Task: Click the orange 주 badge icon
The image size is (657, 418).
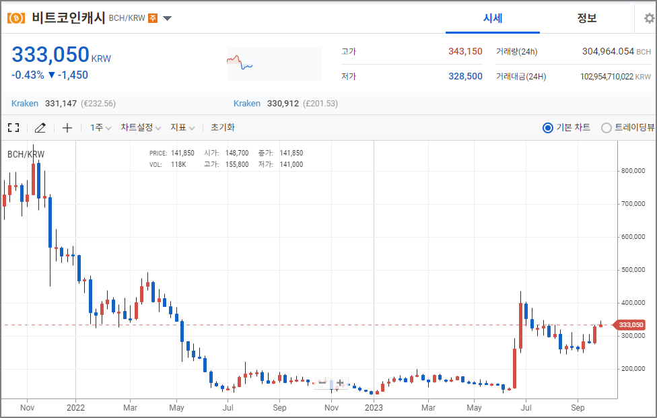Action: coord(153,18)
